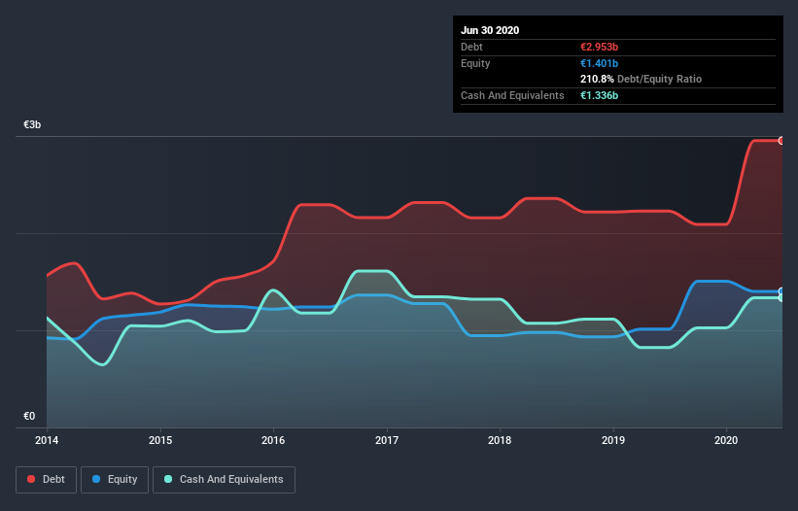The height and width of the screenshot is (511, 798).
Task: Click the 210.8% Debt/Equity Ratio text
Action: (641, 80)
